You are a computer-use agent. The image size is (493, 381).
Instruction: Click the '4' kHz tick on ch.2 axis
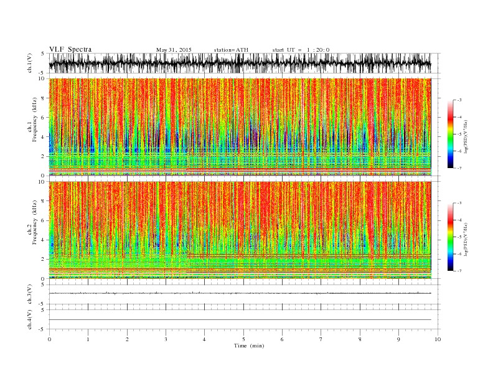[x=43, y=240]
